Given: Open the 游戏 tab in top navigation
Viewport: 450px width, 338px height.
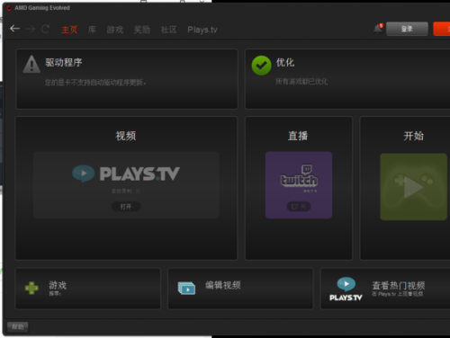Looking at the screenshot, I should click(x=115, y=30).
